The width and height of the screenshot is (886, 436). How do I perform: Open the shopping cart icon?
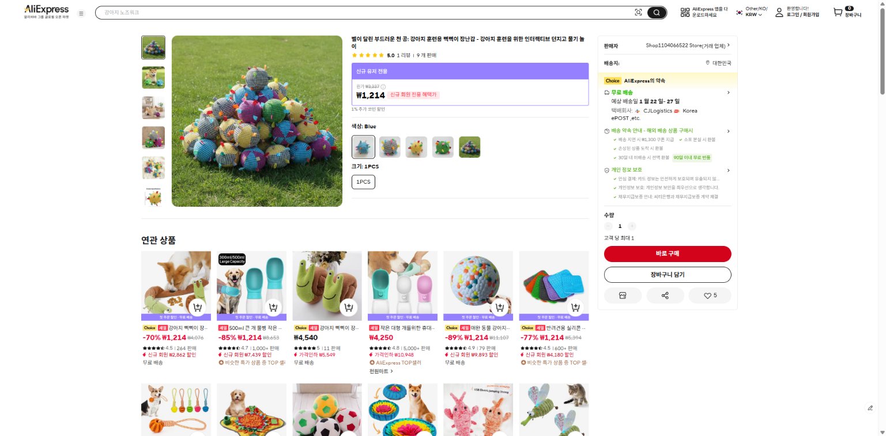(x=838, y=12)
